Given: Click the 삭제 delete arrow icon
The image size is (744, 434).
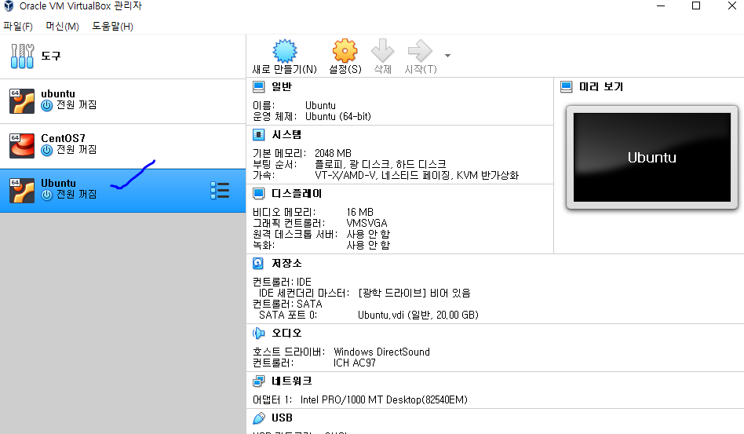Looking at the screenshot, I should point(382,51).
